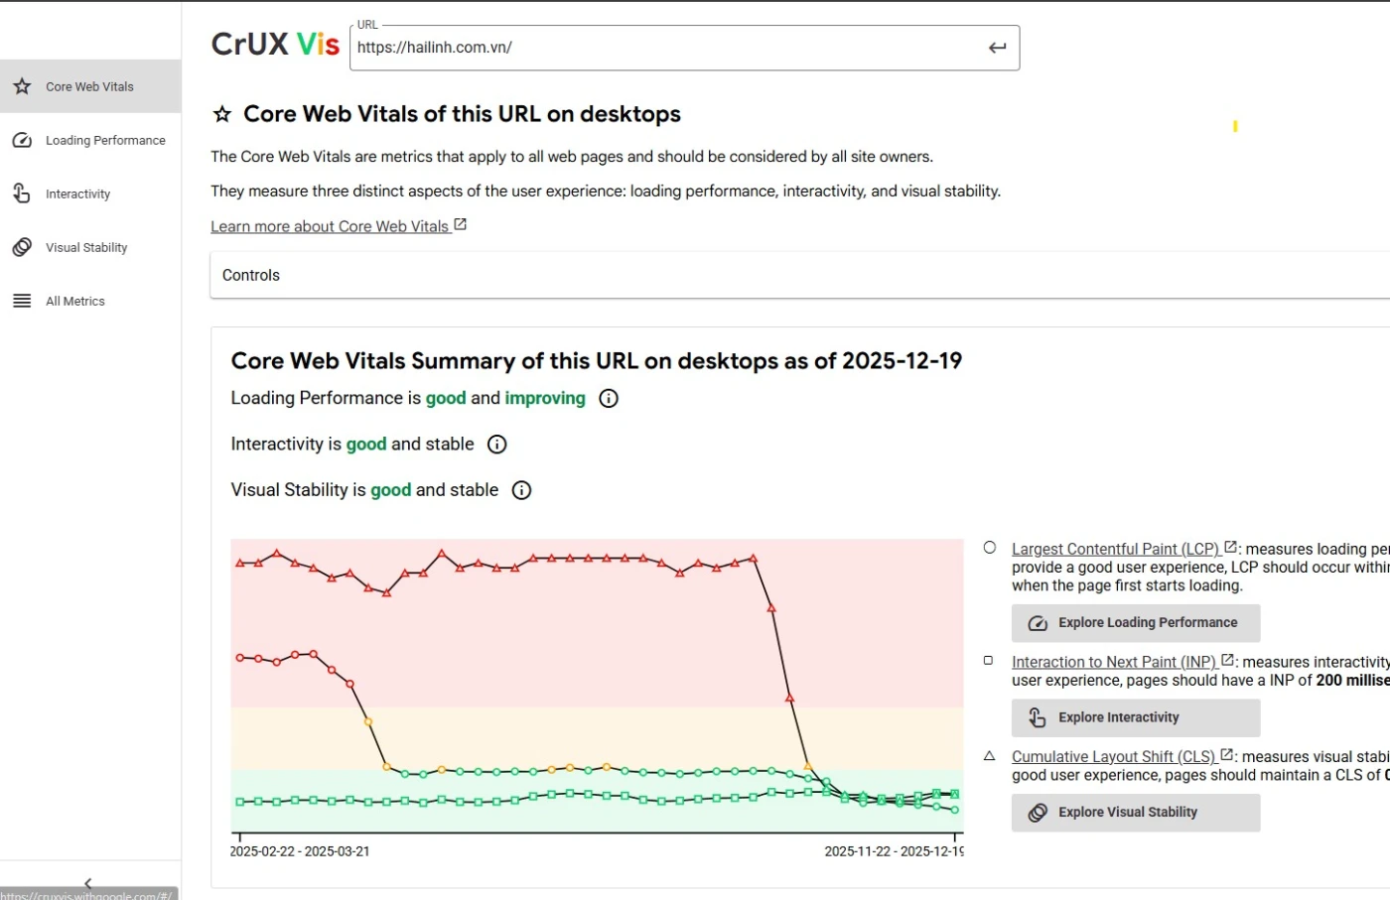Click the Interactivity touch icon in sidebar
The width and height of the screenshot is (1390, 900).
[x=22, y=193]
